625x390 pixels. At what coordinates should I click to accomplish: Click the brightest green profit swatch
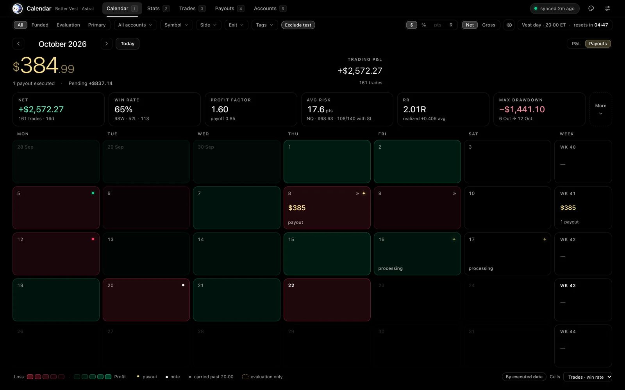108,377
